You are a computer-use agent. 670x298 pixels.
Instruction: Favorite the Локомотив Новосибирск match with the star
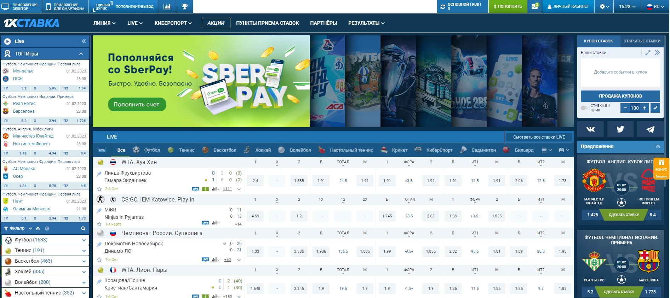coord(99,260)
